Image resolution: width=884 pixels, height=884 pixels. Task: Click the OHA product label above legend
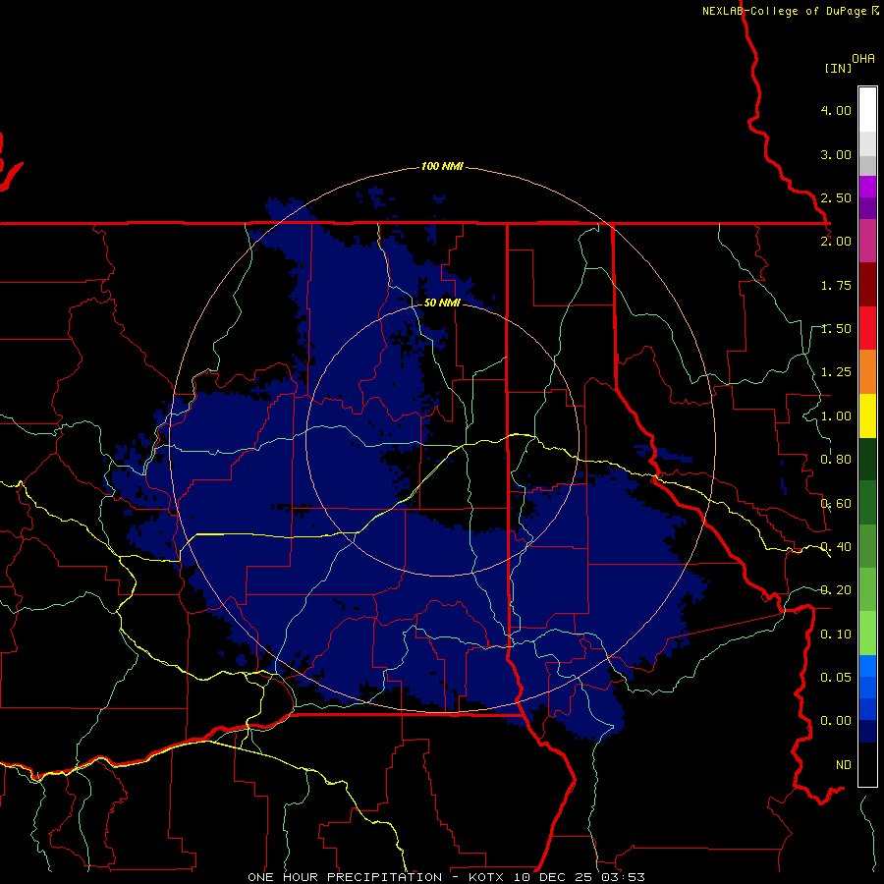coord(863,59)
